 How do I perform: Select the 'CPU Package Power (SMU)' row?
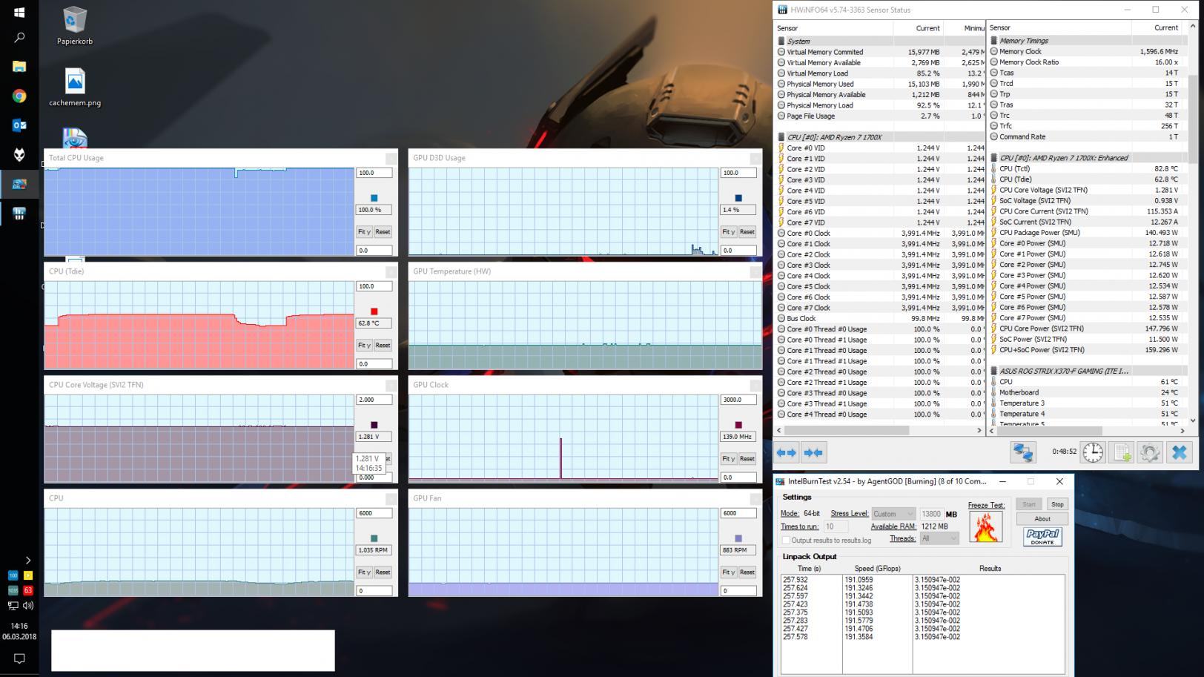[x=1085, y=232]
